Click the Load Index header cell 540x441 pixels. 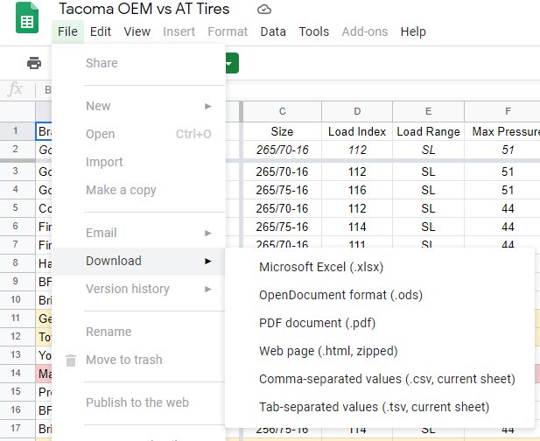click(x=357, y=131)
